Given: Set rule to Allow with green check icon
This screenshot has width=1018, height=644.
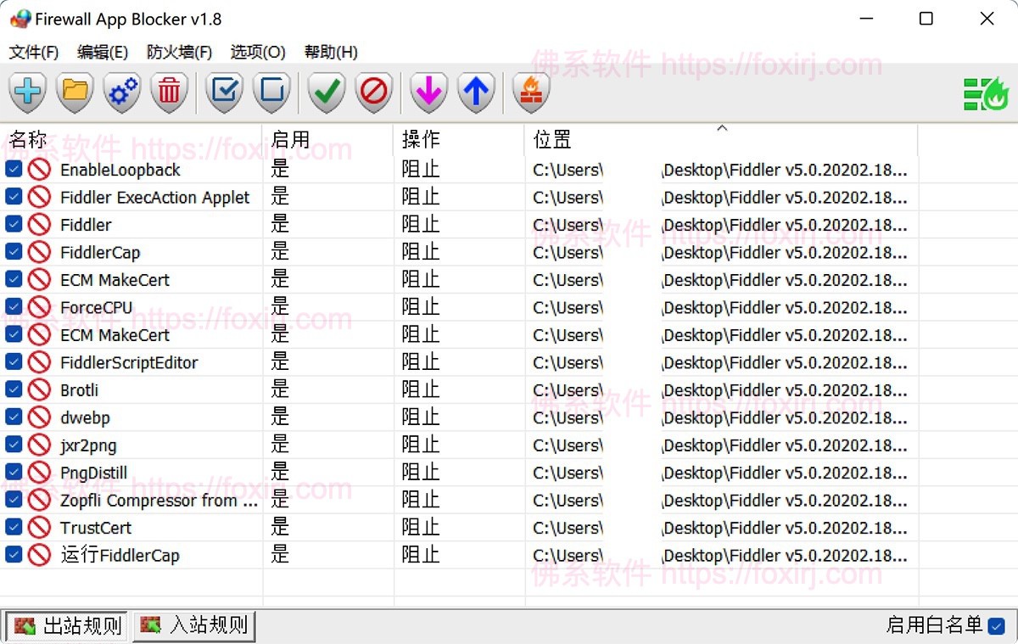Looking at the screenshot, I should click(x=326, y=93).
